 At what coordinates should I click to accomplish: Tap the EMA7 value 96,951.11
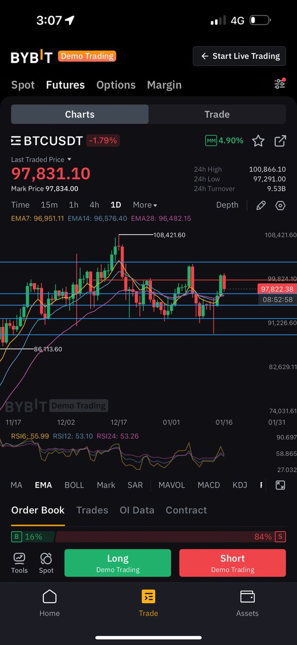pos(38,219)
